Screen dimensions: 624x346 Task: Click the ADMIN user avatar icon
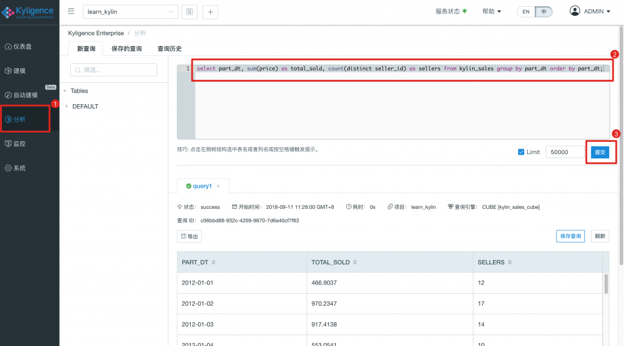(x=575, y=11)
